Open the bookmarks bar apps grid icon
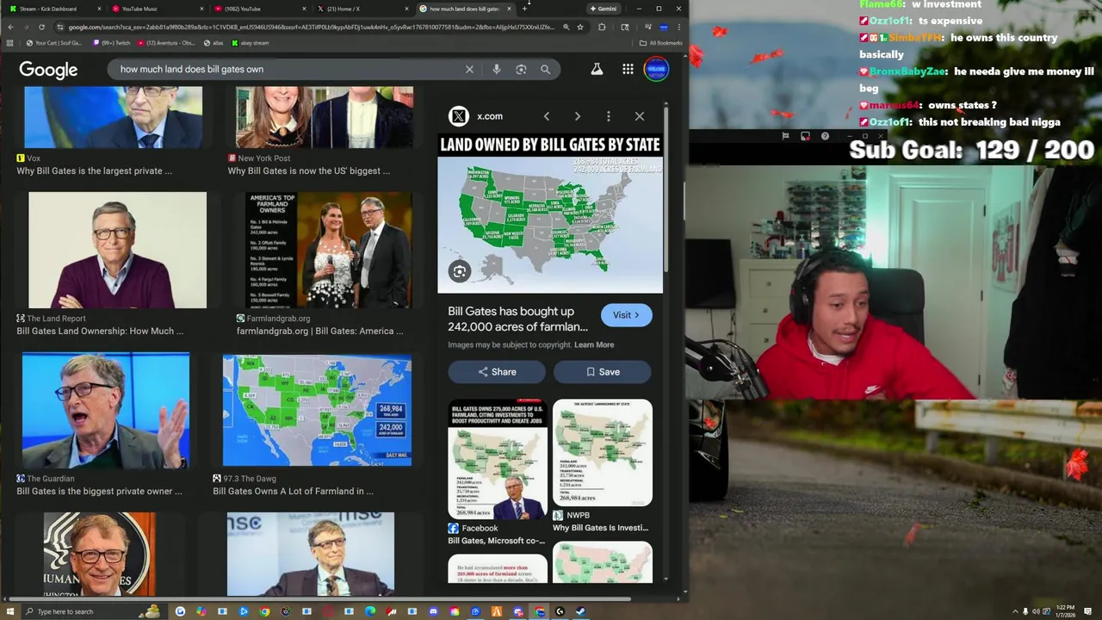This screenshot has height=620, width=1102. coord(10,43)
